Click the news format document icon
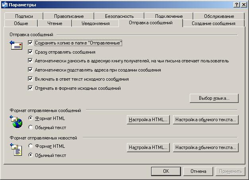249x180 pixels. (16, 149)
